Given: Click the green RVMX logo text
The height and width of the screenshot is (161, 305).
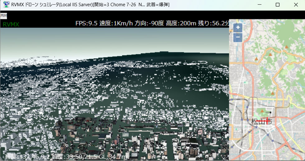Looking at the screenshot, I should pyautogui.click(x=11, y=24).
